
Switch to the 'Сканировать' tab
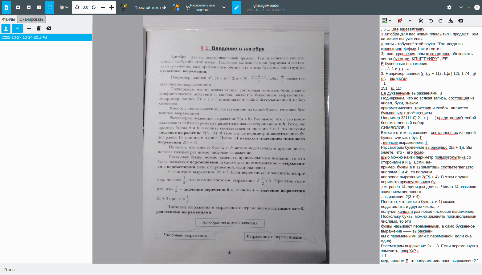click(x=31, y=19)
